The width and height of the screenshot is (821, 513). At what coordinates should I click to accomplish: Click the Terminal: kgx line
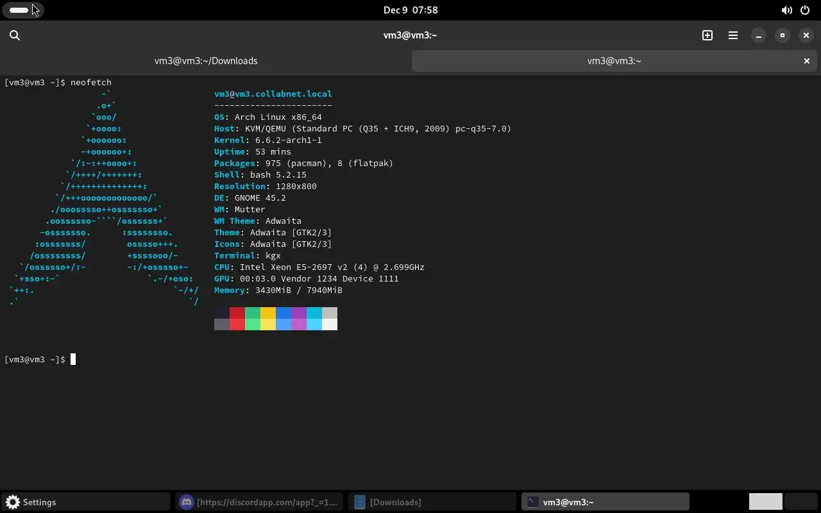(248, 255)
